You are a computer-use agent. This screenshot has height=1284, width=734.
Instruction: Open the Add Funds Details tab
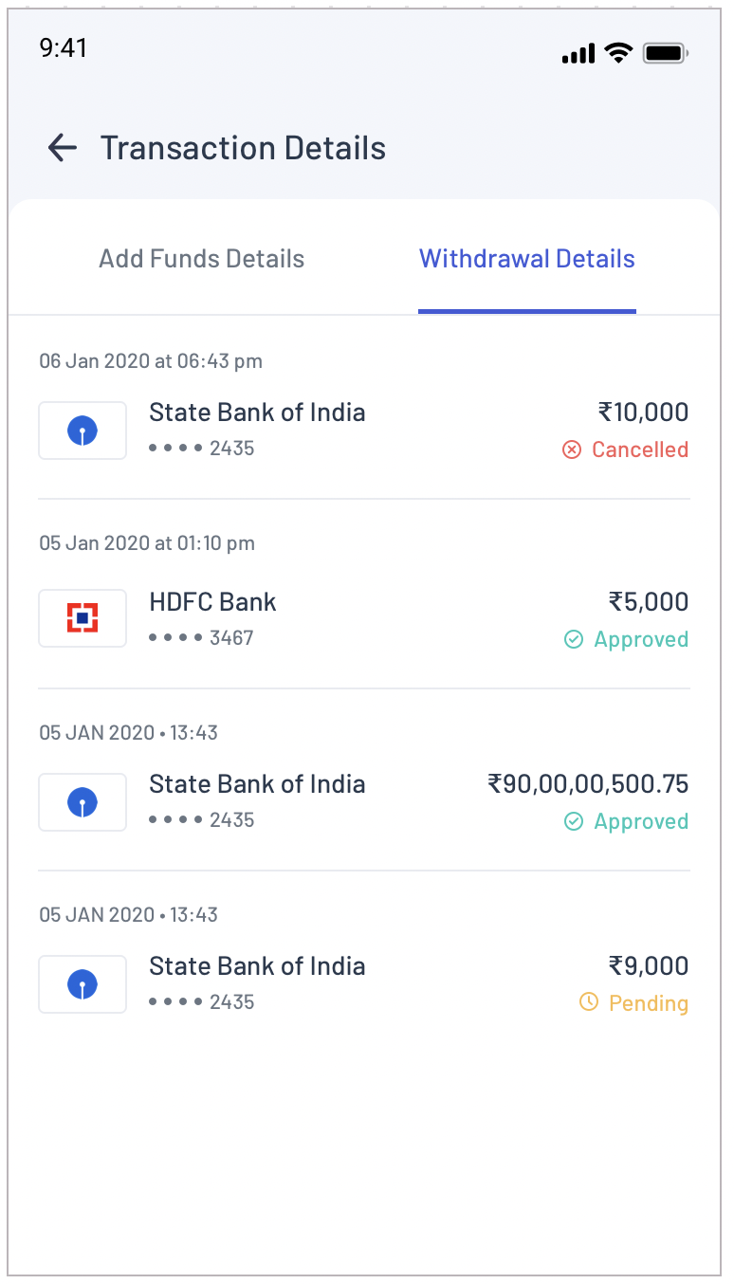pos(201,259)
